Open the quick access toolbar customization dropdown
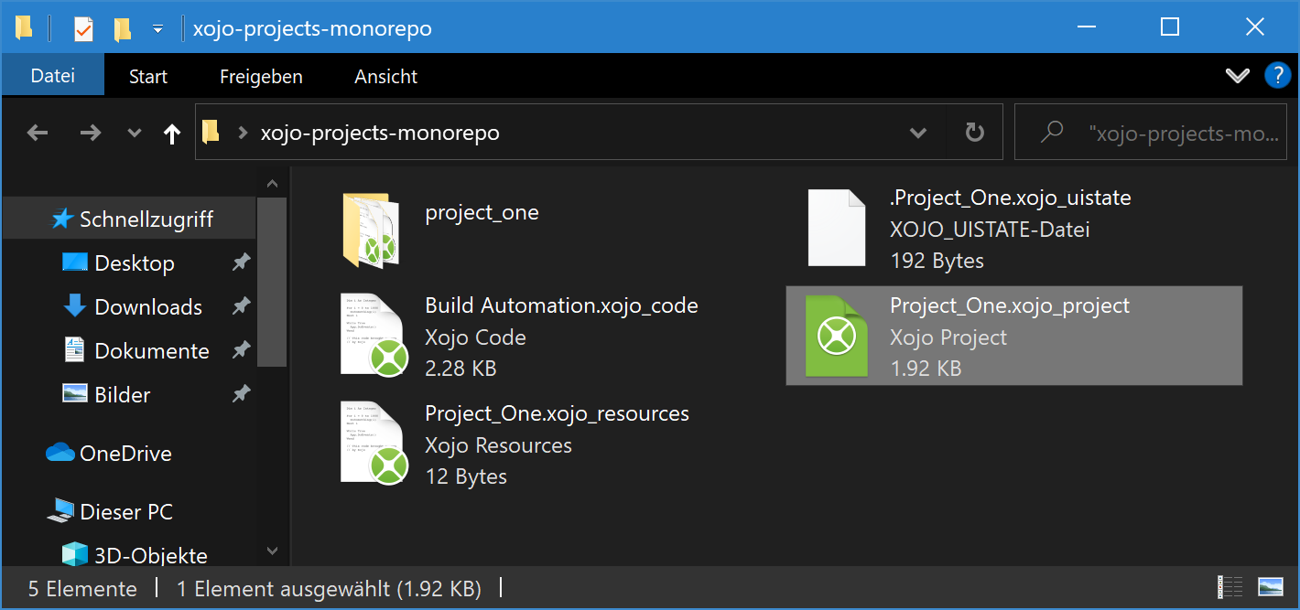 (x=157, y=28)
